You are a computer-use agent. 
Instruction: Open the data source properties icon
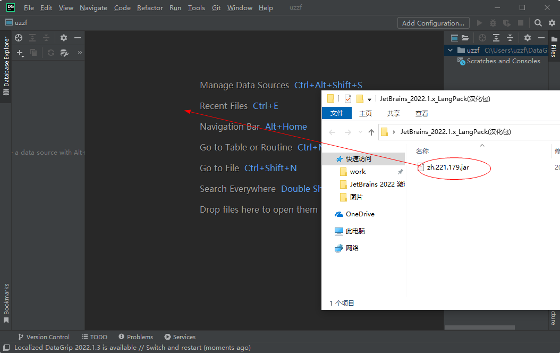tap(64, 53)
